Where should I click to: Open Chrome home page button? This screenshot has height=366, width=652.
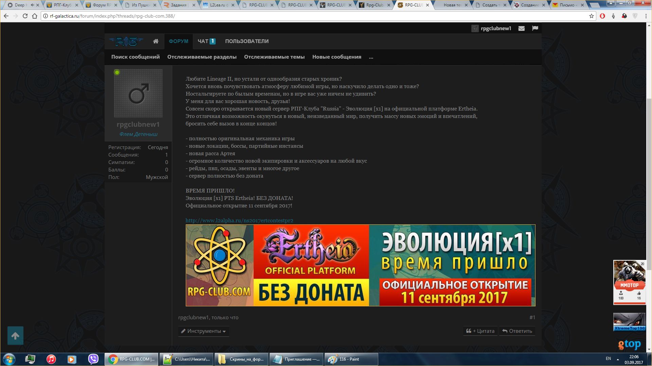pyautogui.click(x=34, y=16)
